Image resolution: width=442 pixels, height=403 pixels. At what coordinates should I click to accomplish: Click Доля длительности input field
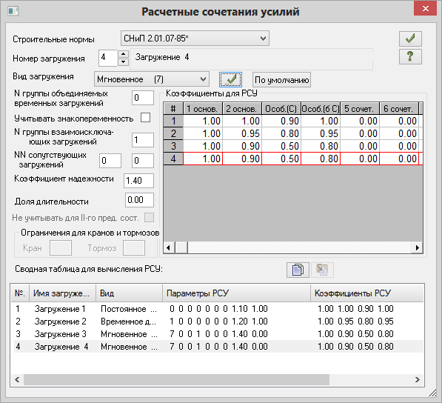139,200
